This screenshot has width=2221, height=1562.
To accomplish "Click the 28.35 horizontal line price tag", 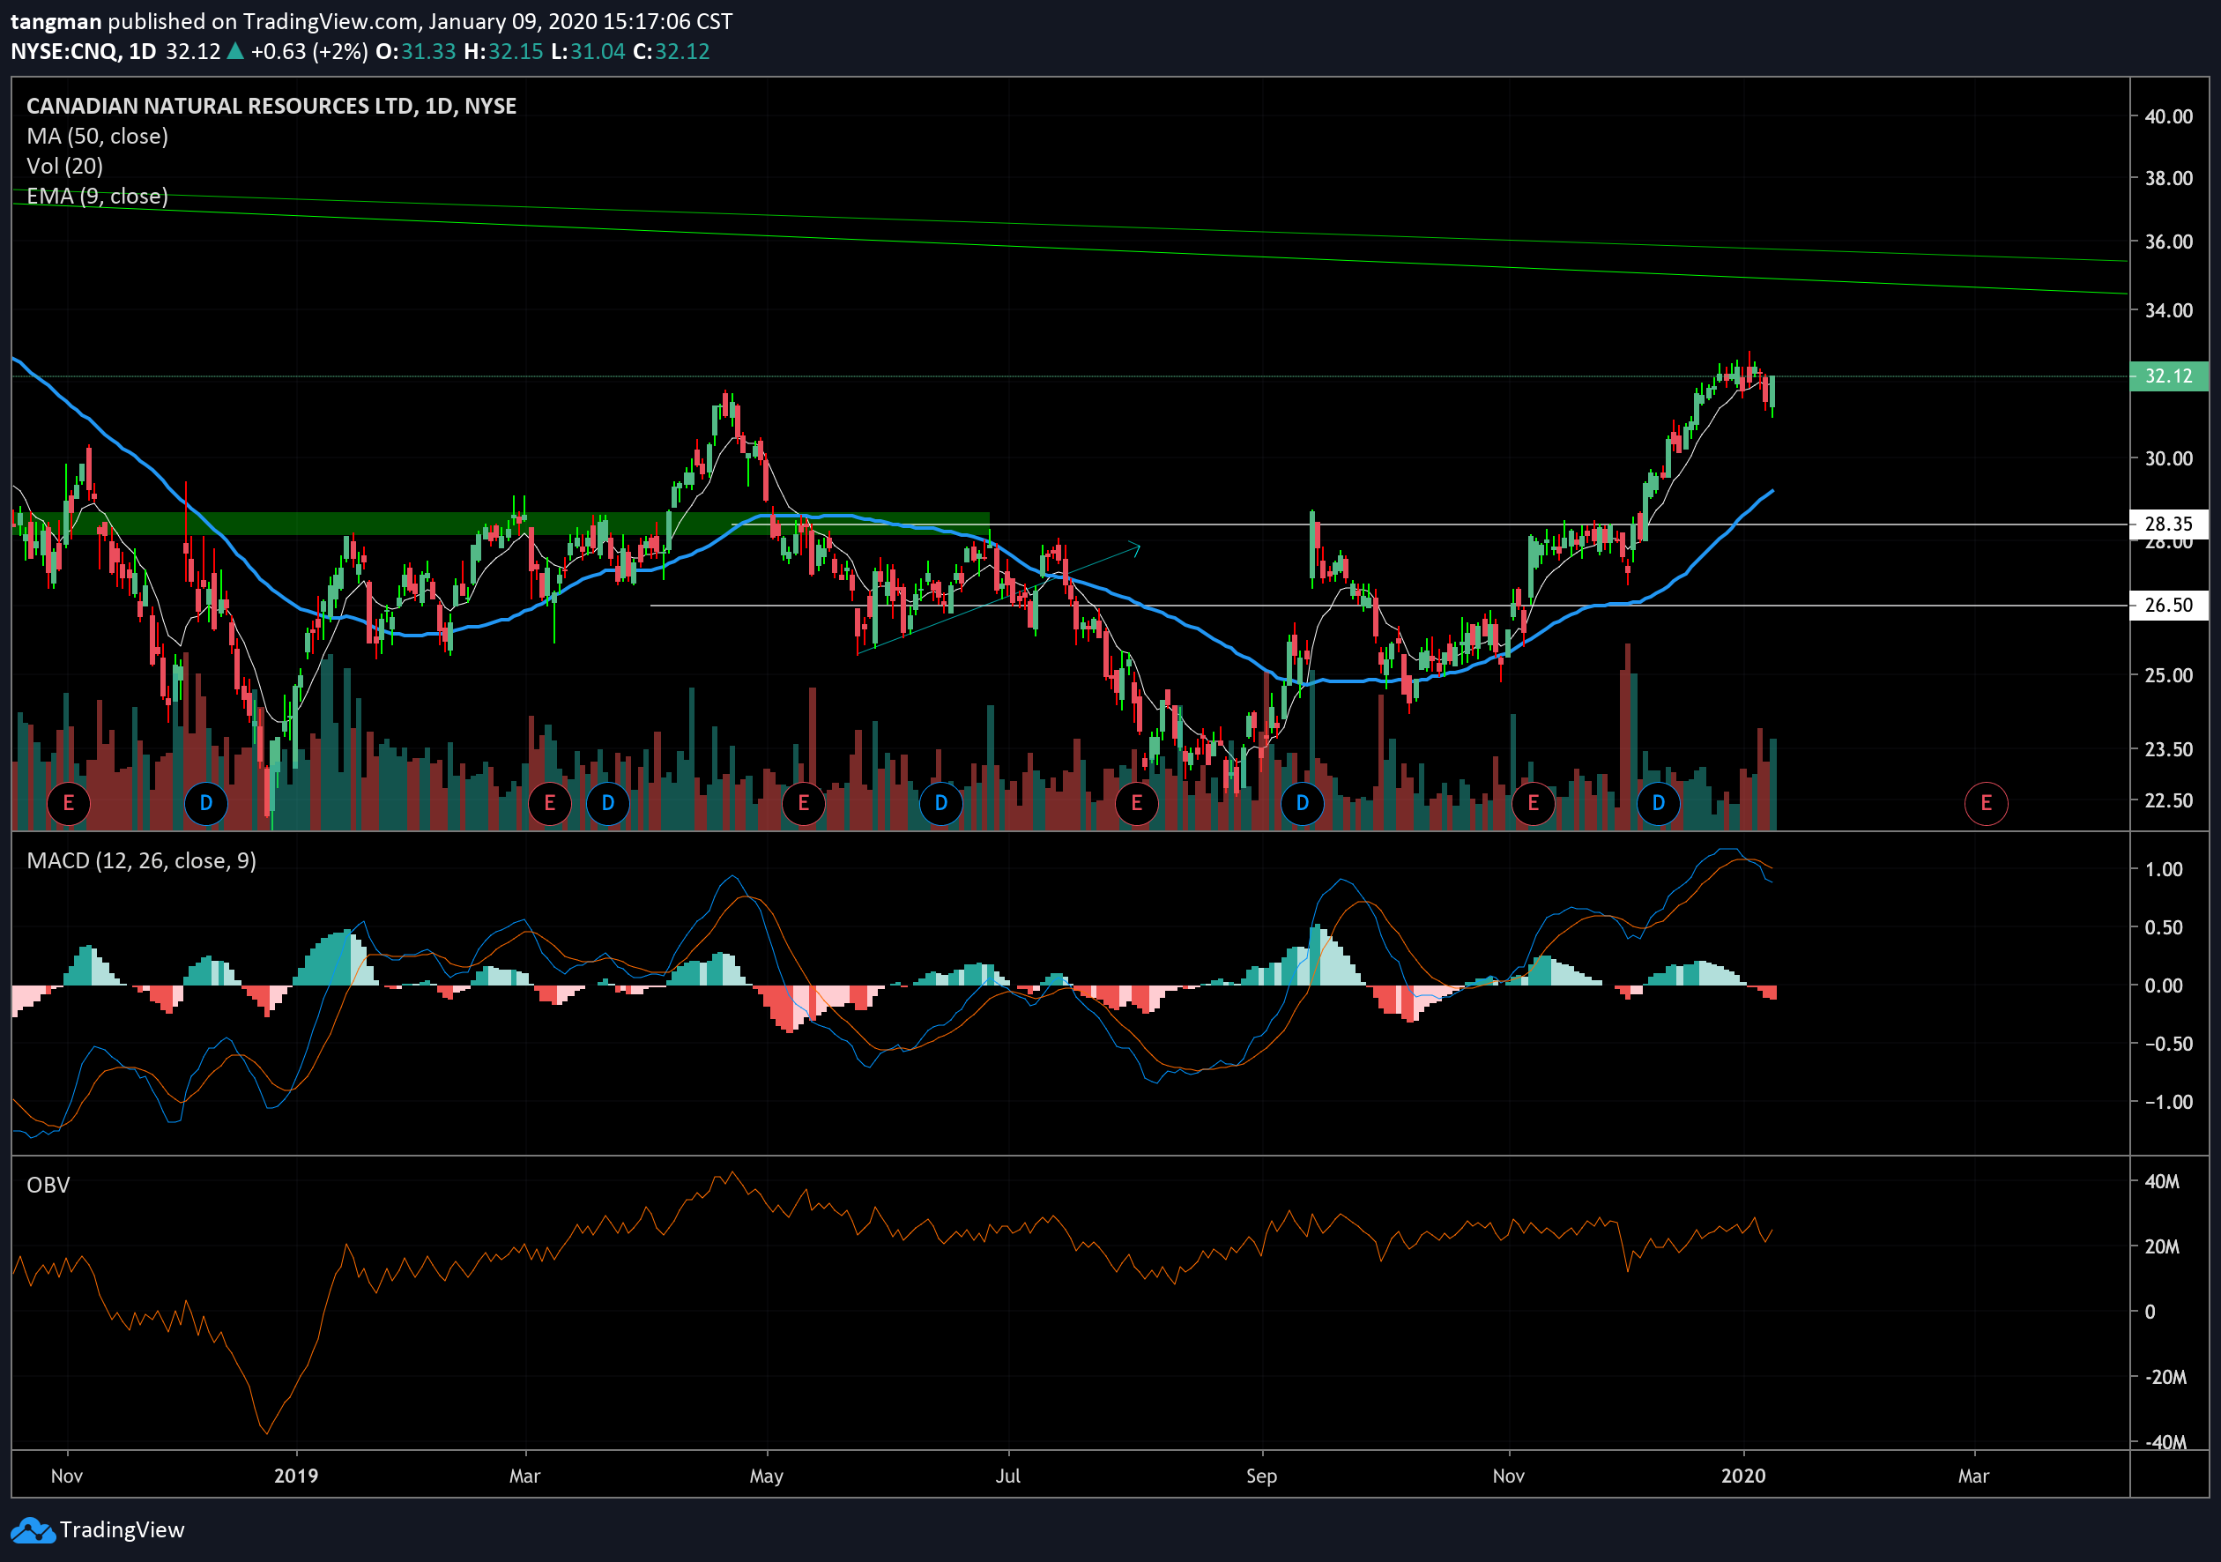I will (x=2169, y=524).
